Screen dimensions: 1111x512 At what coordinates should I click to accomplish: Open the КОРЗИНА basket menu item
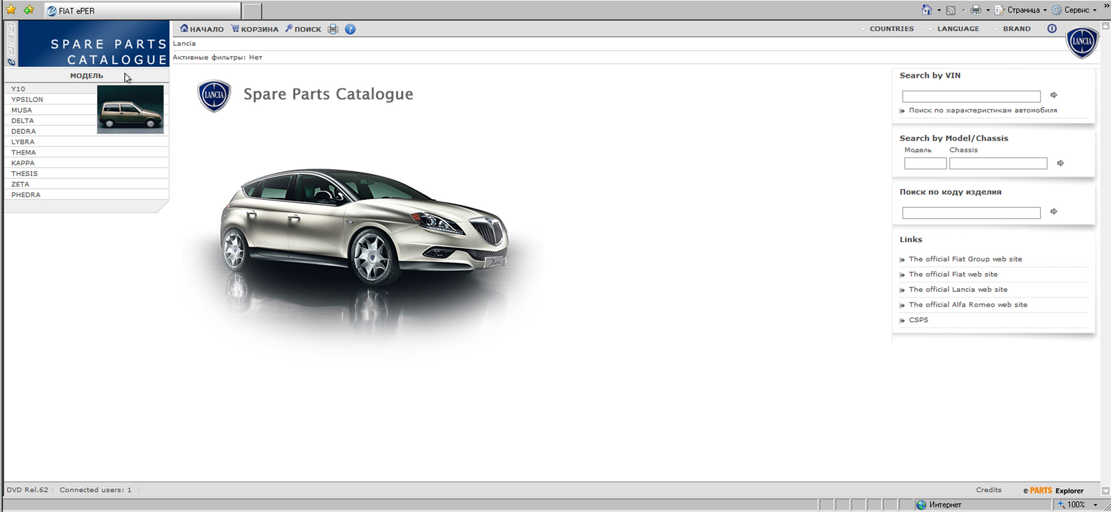click(x=254, y=29)
